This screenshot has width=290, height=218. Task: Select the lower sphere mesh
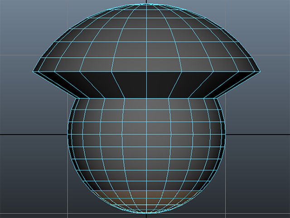click(x=146, y=155)
